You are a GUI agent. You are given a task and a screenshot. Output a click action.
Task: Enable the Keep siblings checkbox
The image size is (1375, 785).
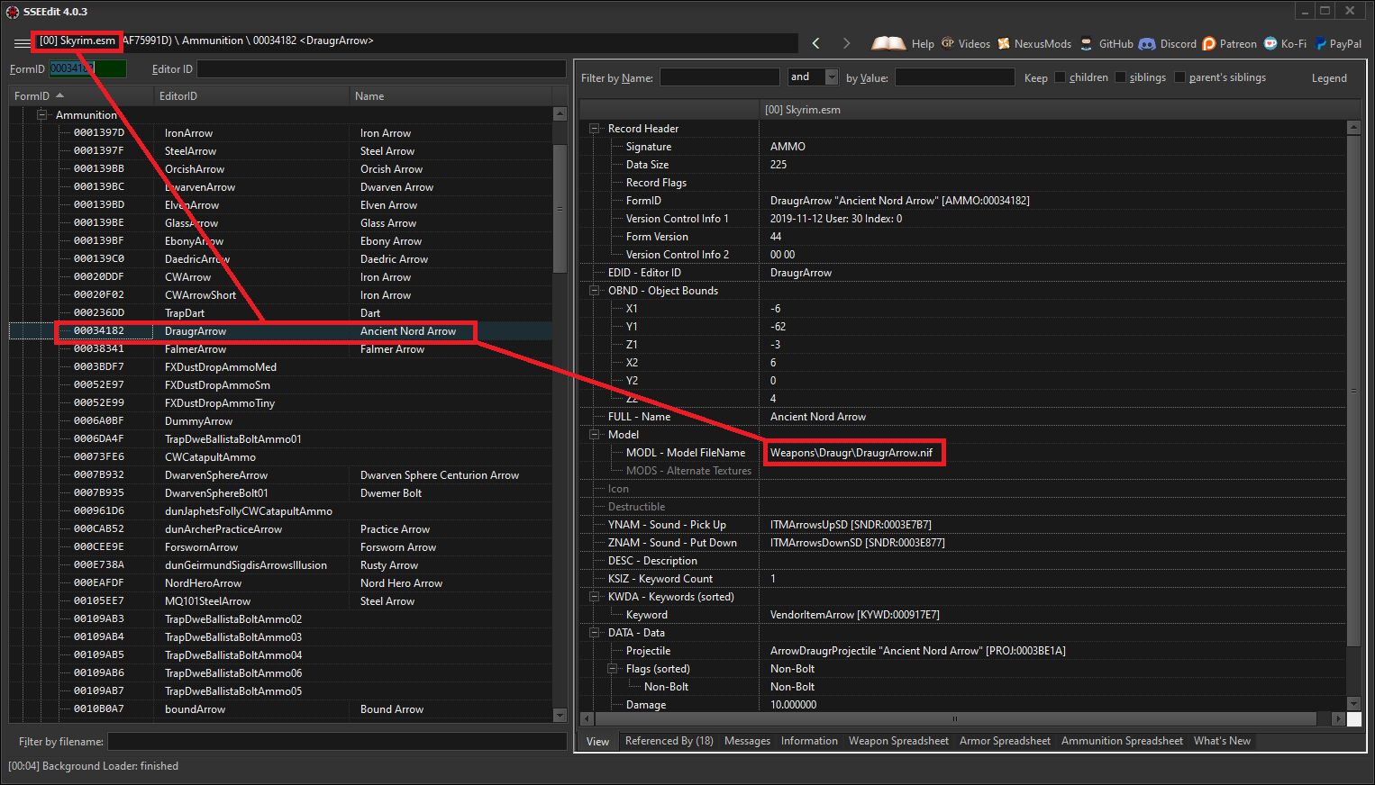(x=1120, y=77)
